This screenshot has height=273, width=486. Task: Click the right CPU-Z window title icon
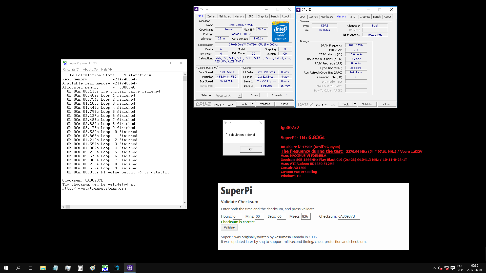[298, 10]
